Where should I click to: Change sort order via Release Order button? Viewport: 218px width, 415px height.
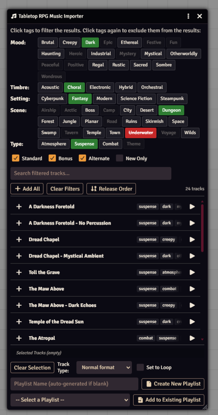[x=111, y=189]
